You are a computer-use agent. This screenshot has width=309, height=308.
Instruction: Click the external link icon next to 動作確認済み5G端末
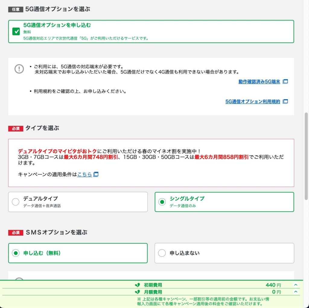click(x=285, y=81)
